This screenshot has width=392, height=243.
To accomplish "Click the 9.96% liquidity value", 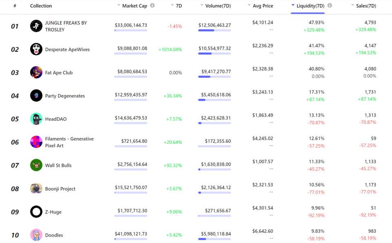I will coord(318,208).
